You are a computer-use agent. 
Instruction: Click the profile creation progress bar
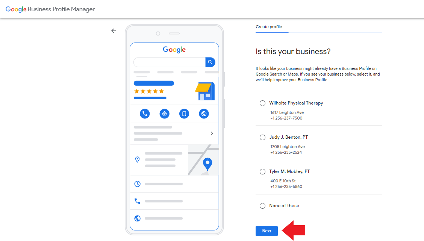pyautogui.click(x=319, y=33)
